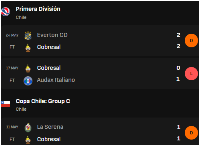Open La Serena team name
Image resolution: width=200 pixels, height=146 pixels.
coord(50,127)
